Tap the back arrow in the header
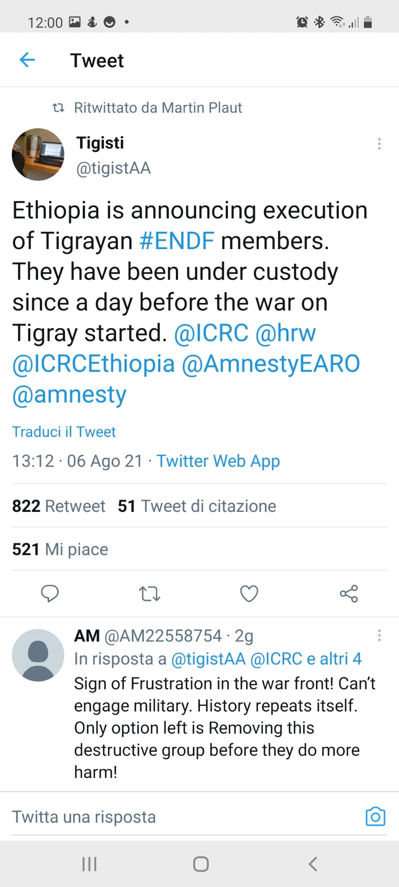399x887 pixels. tap(27, 60)
